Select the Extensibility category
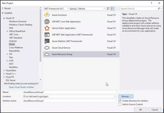The image size is (164, 113). tap(14, 51)
